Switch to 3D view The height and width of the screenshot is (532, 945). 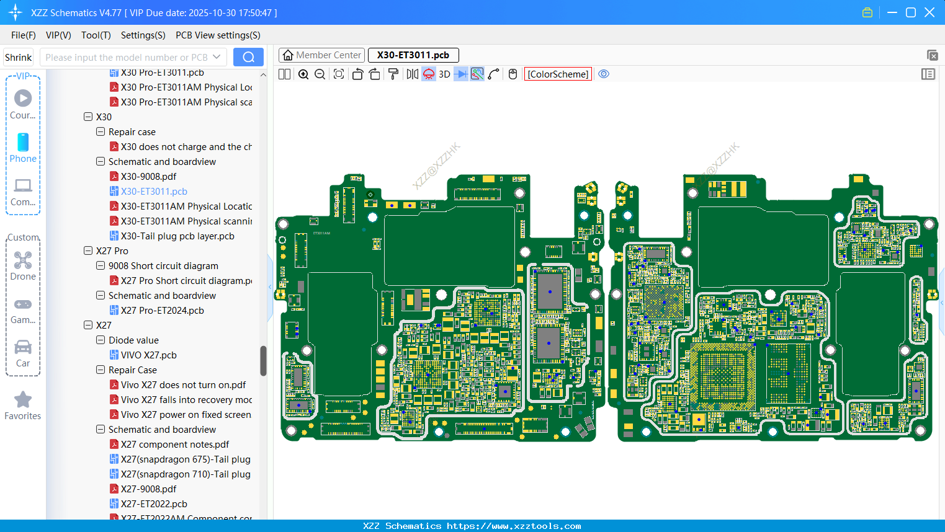[444, 74]
